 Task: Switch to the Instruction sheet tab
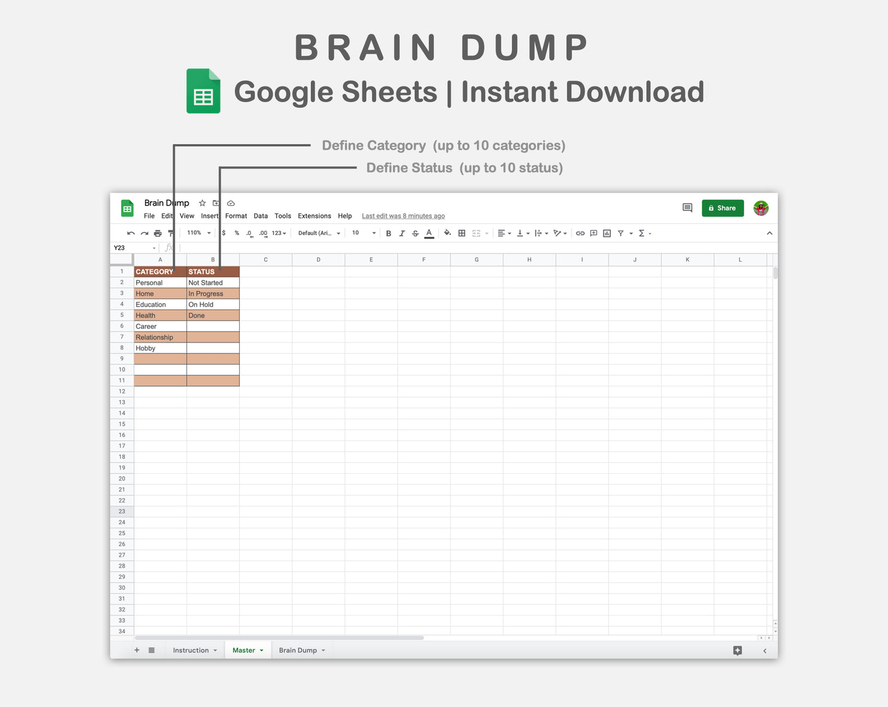(x=191, y=650)
